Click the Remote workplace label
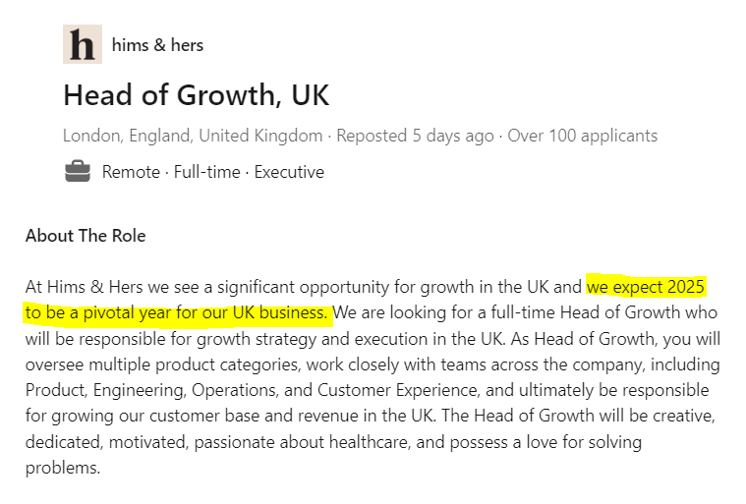Image resolution: width=746 pixels, height=504 pixels. (131, 172)
